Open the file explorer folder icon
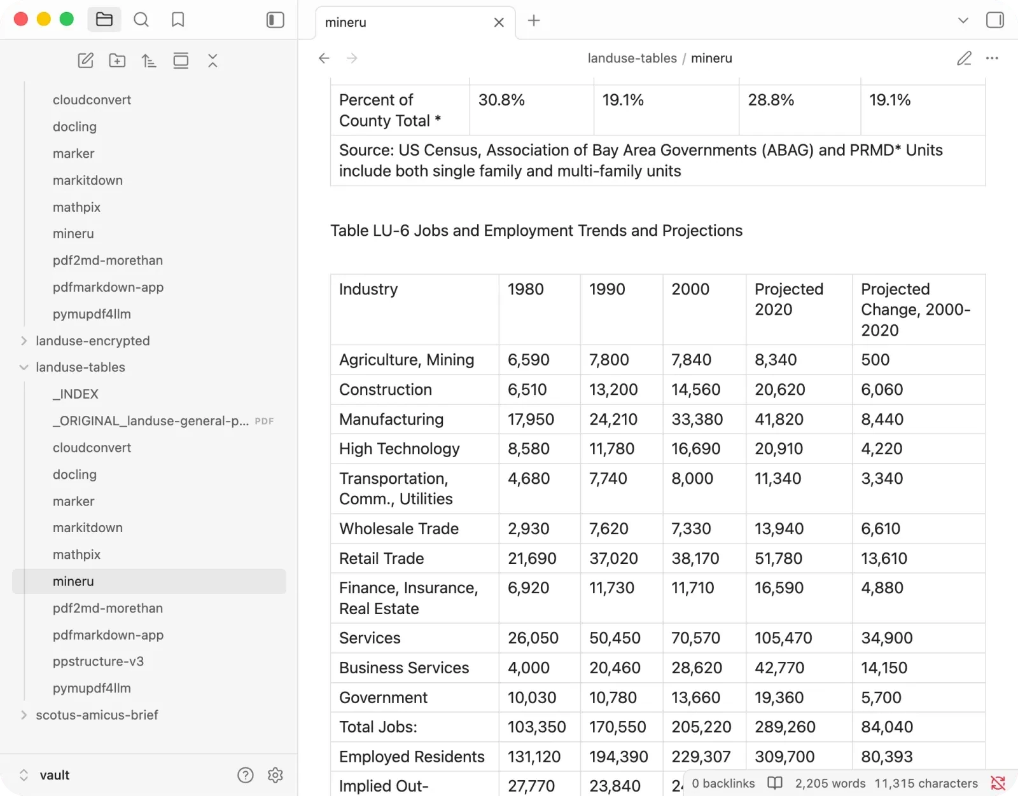1018x796 pixels. tap(104, 20)
